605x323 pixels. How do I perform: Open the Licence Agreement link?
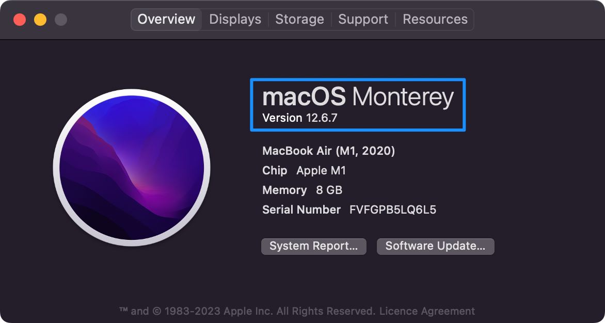(427, 311)
